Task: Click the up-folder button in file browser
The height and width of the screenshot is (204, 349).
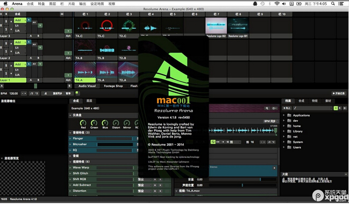Action: (287, 108)
